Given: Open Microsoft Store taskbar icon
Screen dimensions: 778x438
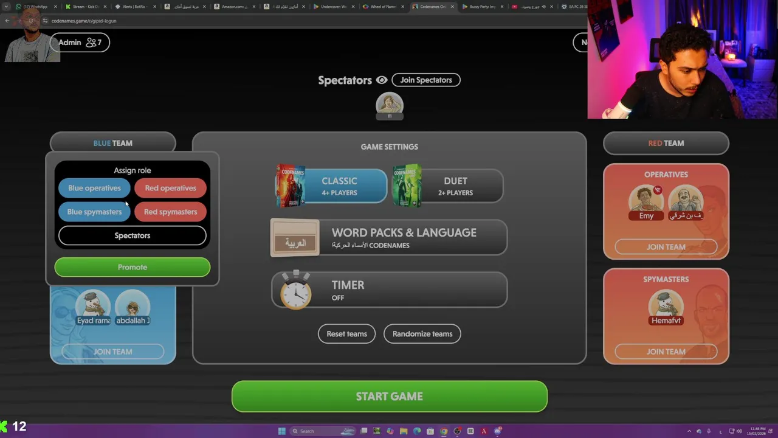Looking at the screenshot, I should [x=430, y=431].
